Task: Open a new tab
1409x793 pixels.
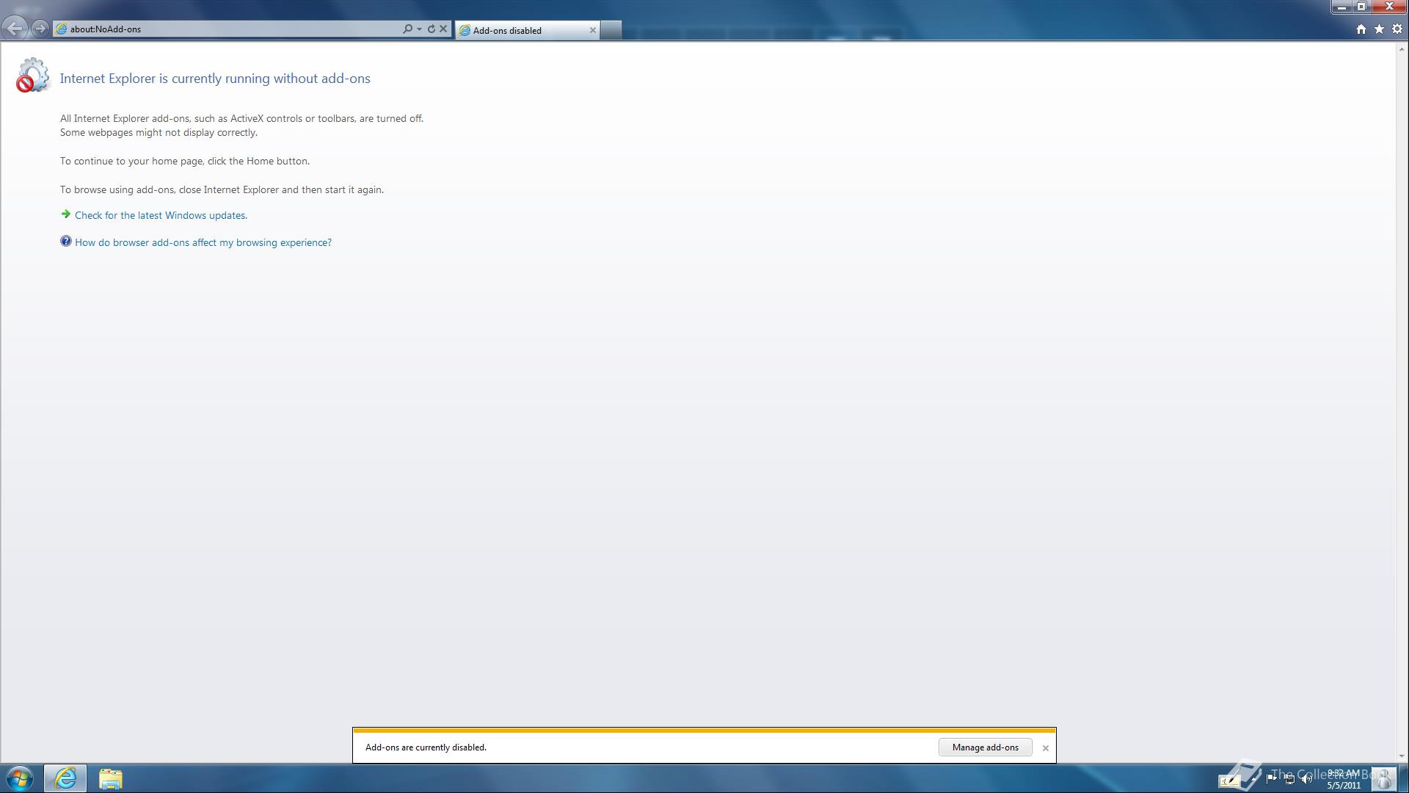Action: (611, 30)
